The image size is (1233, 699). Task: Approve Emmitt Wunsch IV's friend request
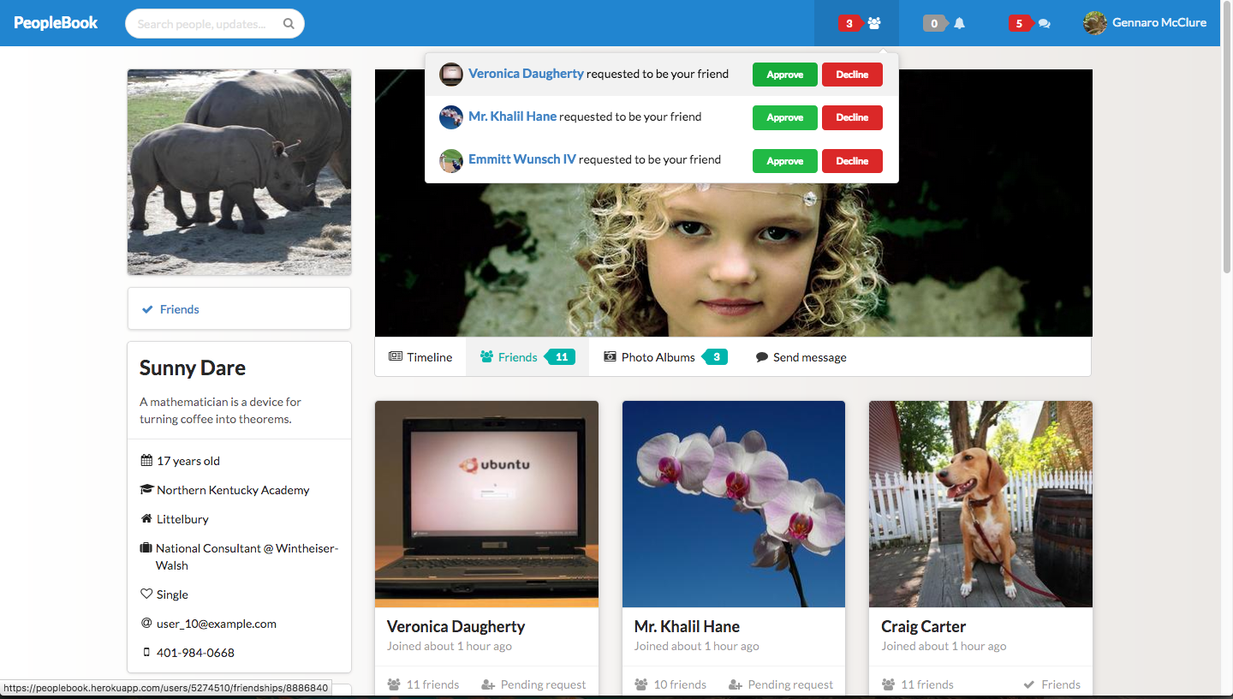[x=785, y=161]
